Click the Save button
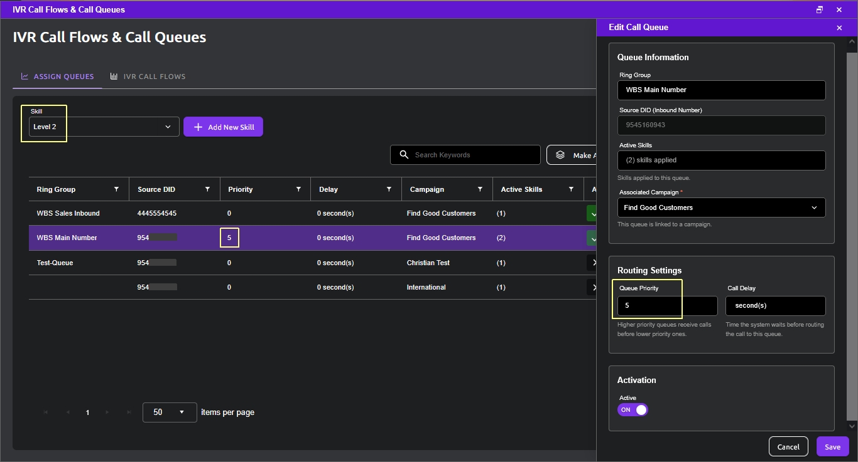This screenshot has height=462, width=858. (832, 447)
